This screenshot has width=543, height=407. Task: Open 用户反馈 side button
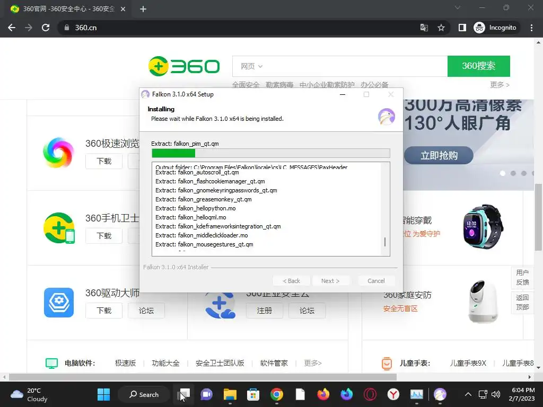click(522, 277)
